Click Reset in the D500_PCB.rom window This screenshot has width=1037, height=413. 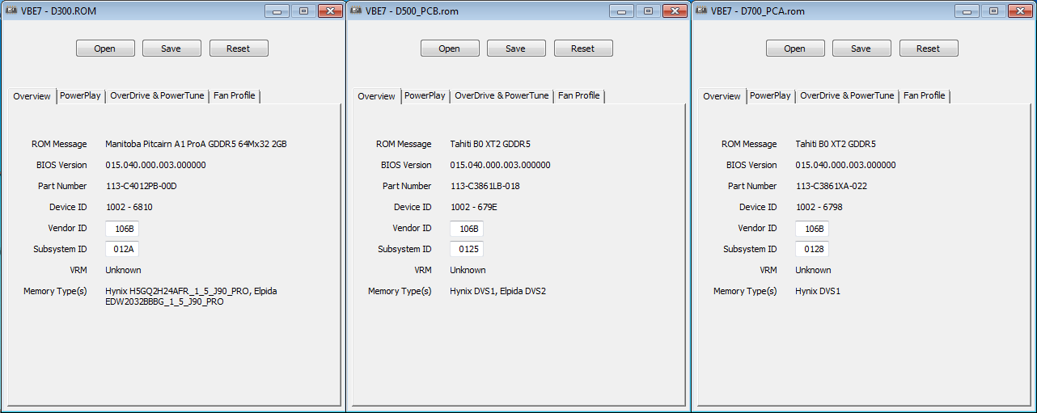[x=583, y=48]
